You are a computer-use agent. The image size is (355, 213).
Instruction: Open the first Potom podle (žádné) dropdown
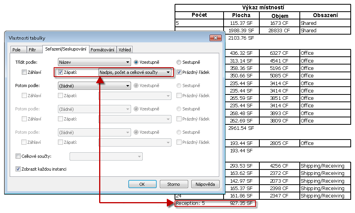[94, 86]
